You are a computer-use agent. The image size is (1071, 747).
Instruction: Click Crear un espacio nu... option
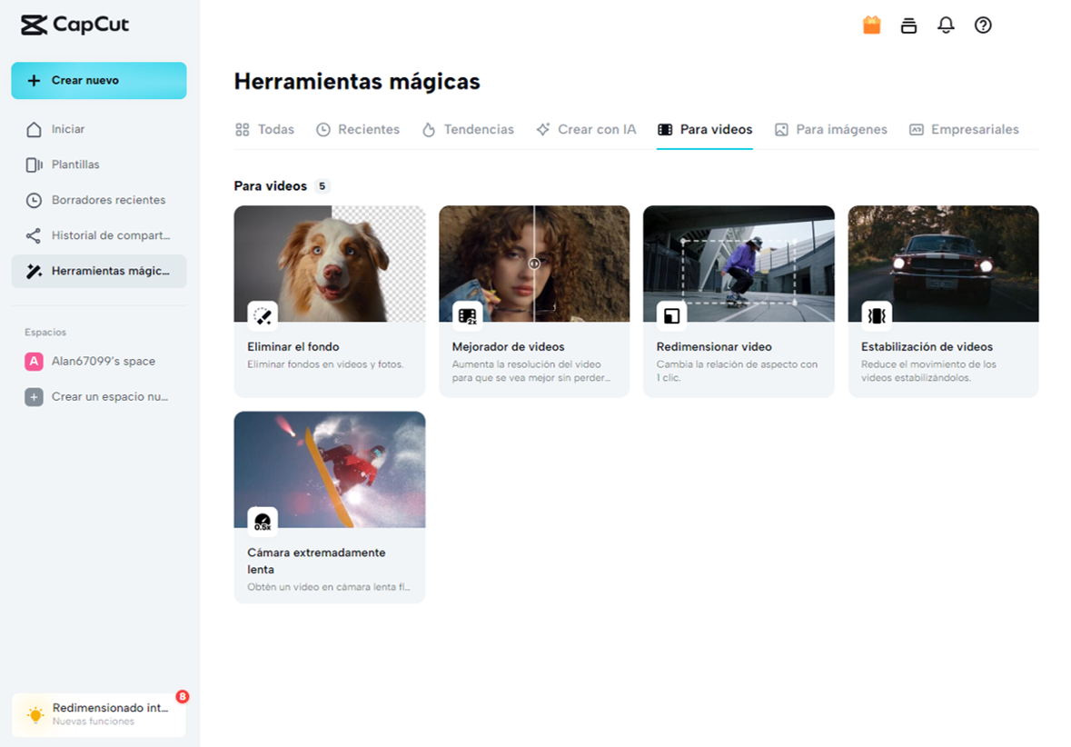[x=99, y=397]
